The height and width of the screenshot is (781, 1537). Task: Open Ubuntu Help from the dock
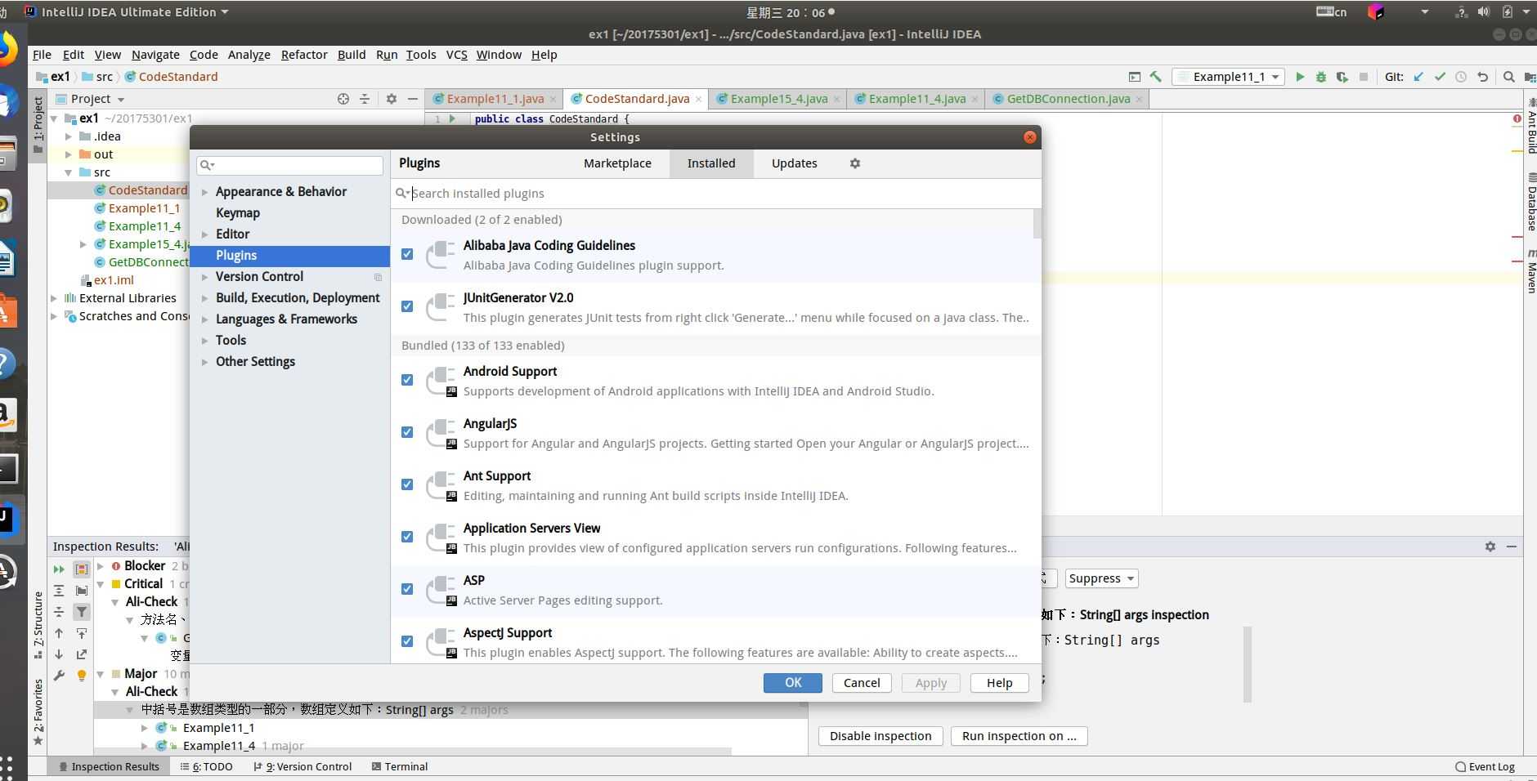point(5,362)
